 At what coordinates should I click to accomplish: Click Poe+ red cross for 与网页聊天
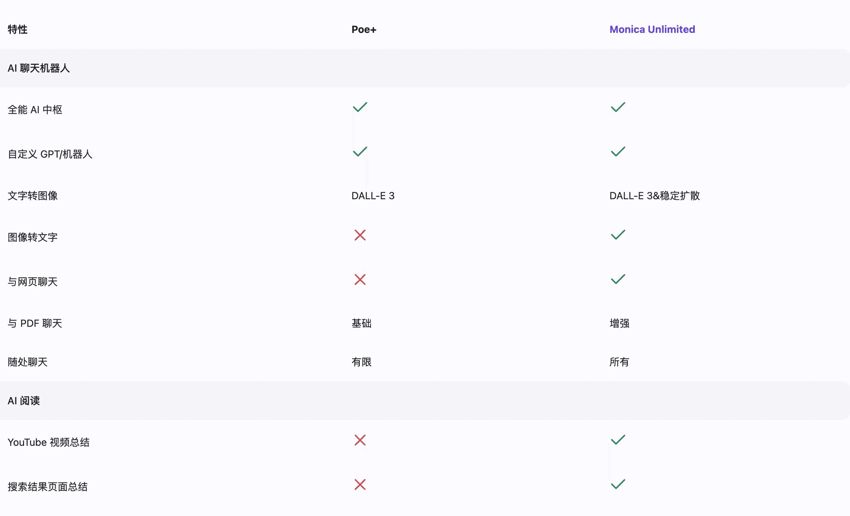click(360, 279)
